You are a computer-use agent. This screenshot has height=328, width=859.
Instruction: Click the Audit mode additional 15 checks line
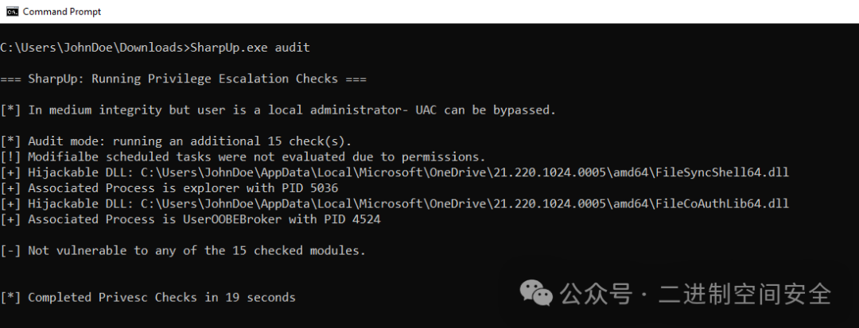pyautogui.click(x=177, y=141)
